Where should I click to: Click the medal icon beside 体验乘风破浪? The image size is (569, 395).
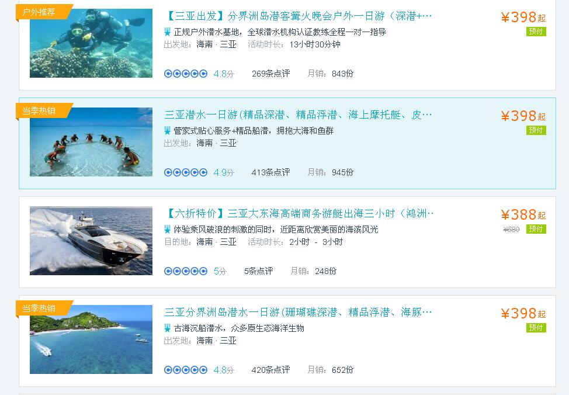click(x=167, y=230)
